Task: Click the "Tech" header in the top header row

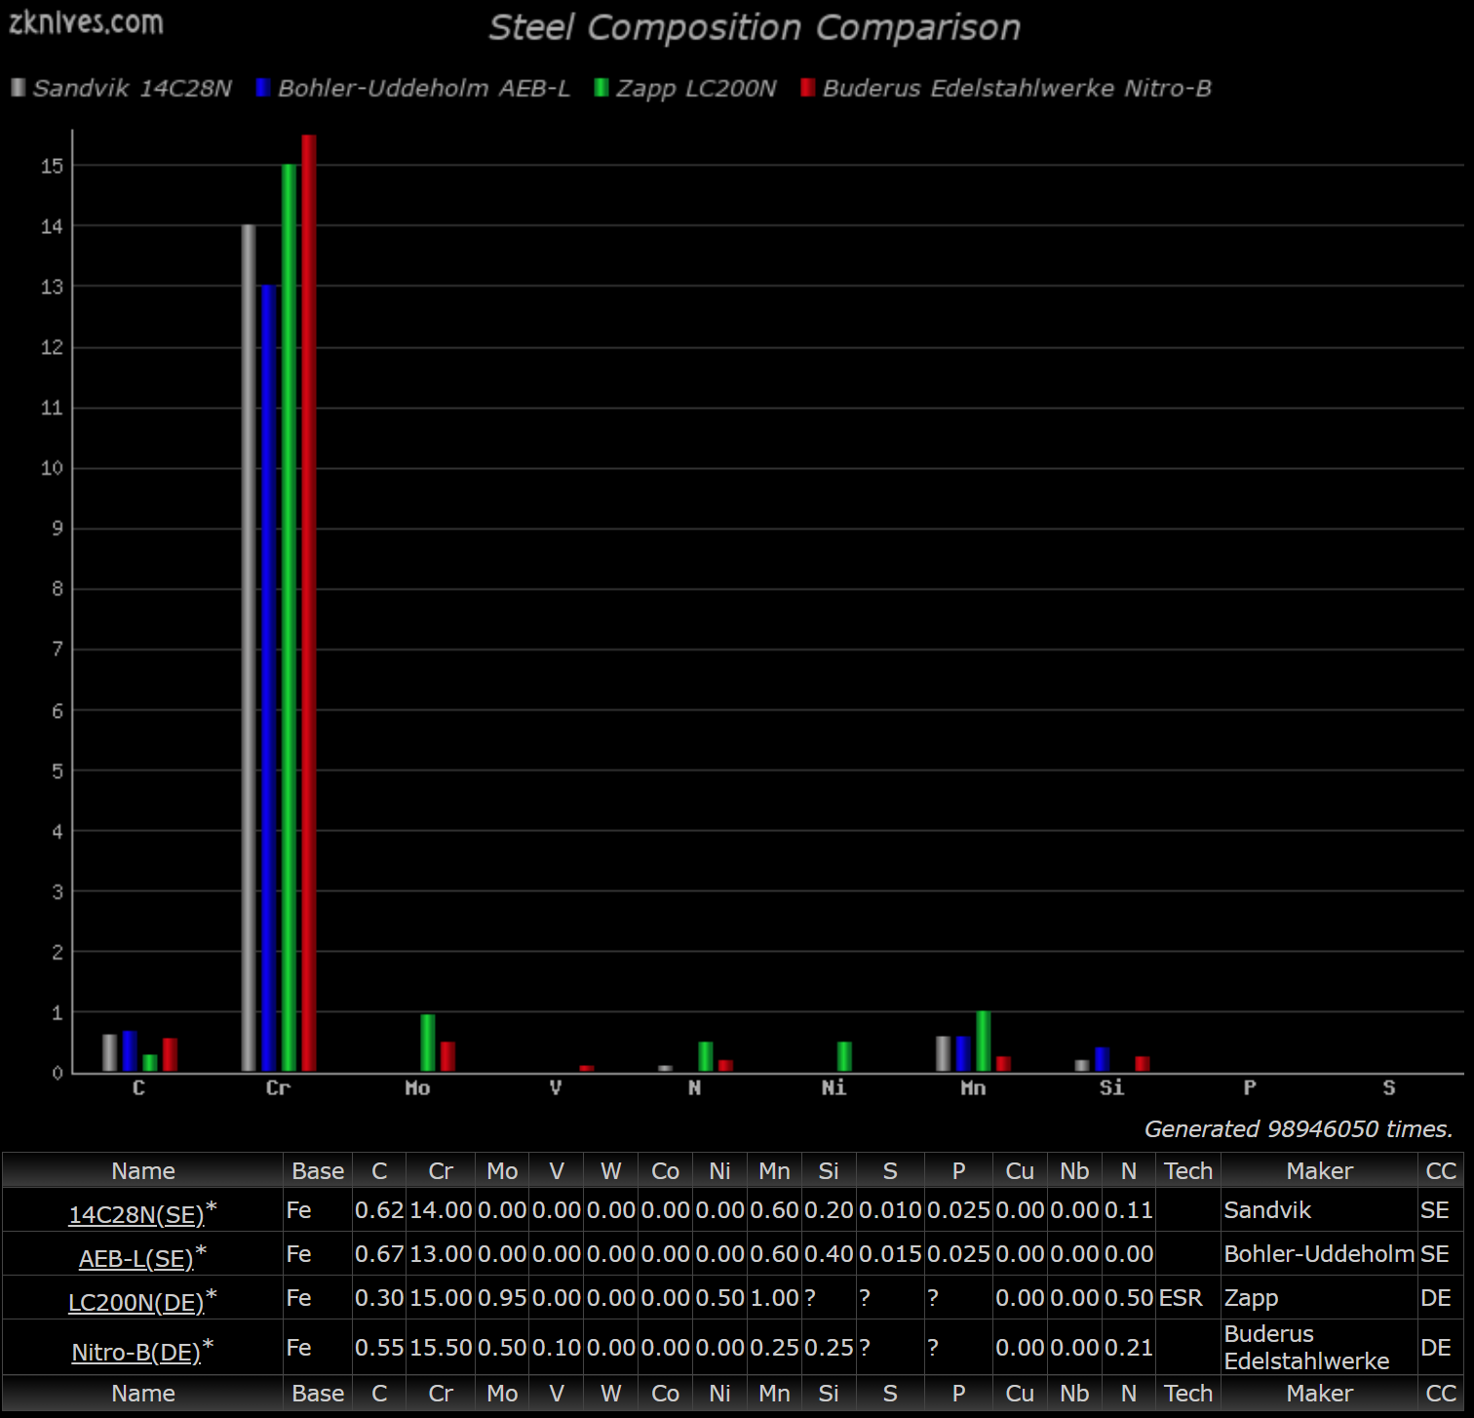Action: pyautogui.click(x=1188, y=1170)
